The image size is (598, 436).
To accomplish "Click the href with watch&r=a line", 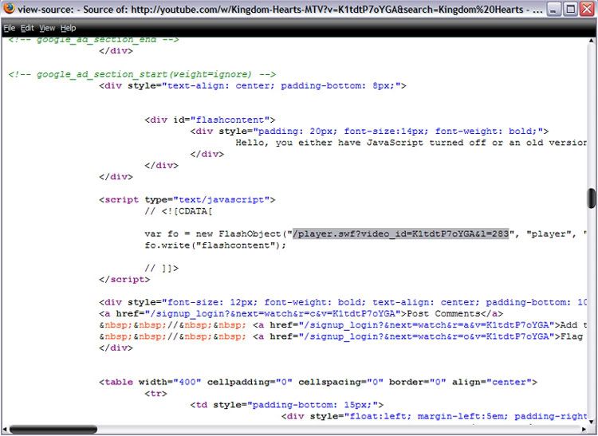I will click(x=343, y=325).
